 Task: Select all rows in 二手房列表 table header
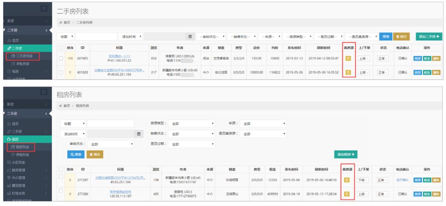coord(61,48)
